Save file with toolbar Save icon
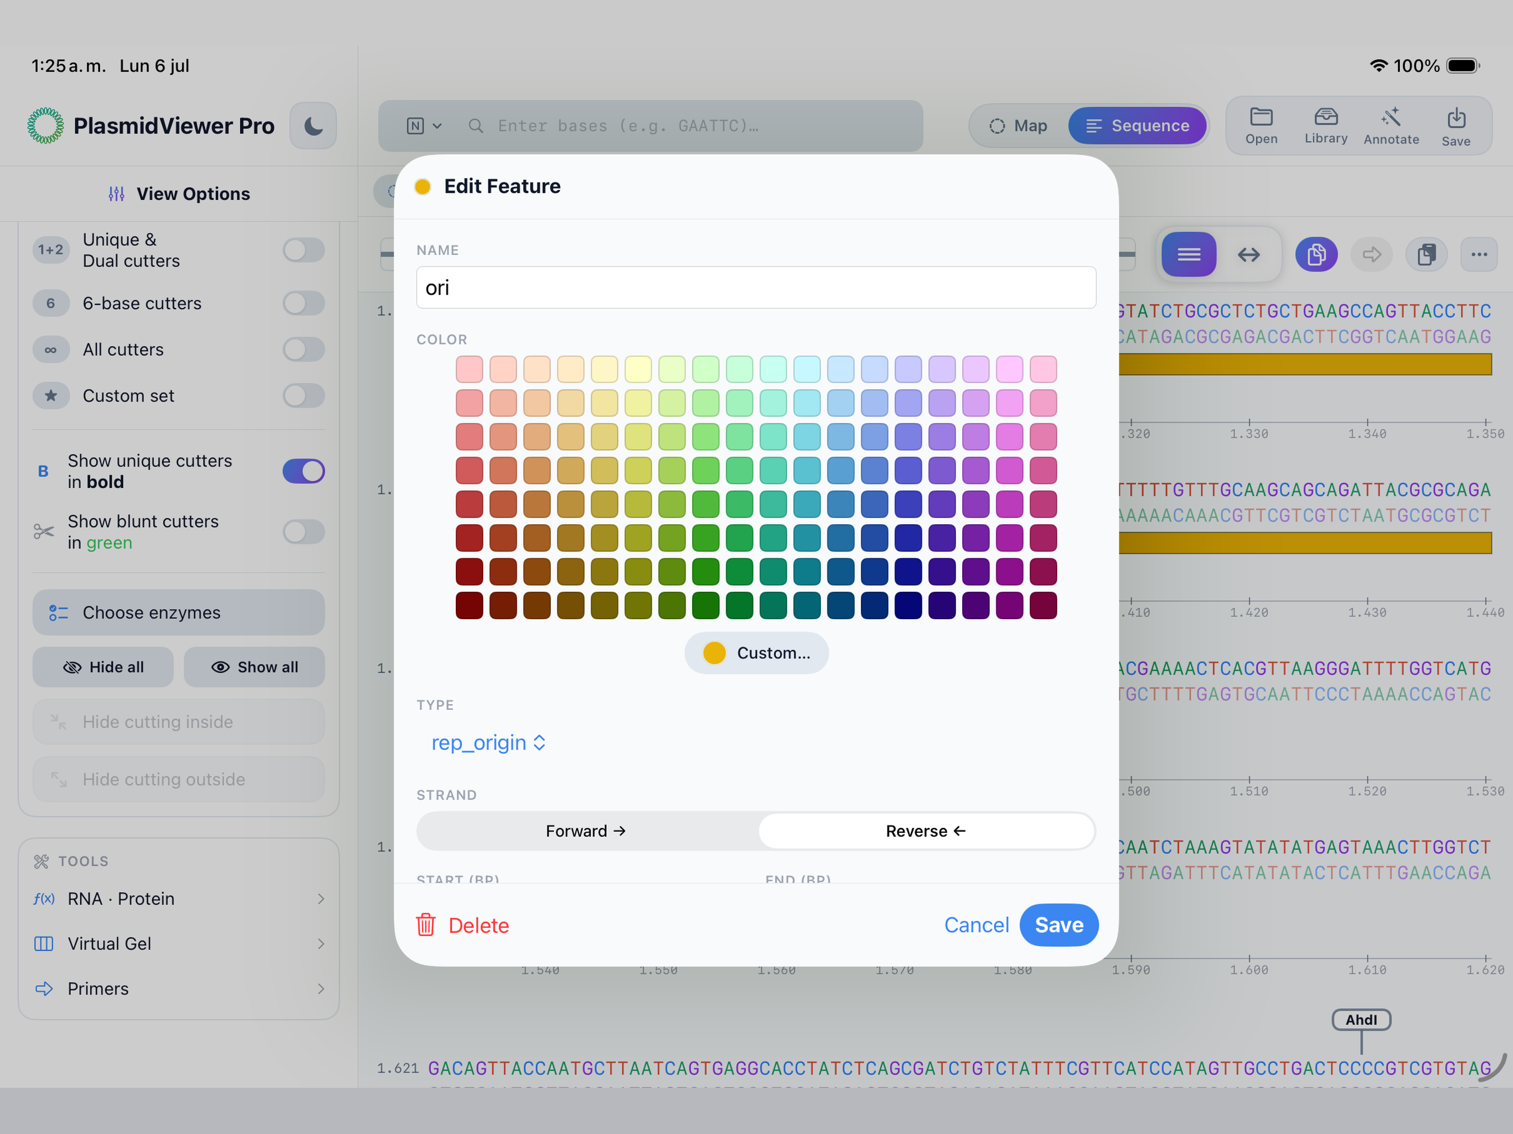 [1455, 126]
